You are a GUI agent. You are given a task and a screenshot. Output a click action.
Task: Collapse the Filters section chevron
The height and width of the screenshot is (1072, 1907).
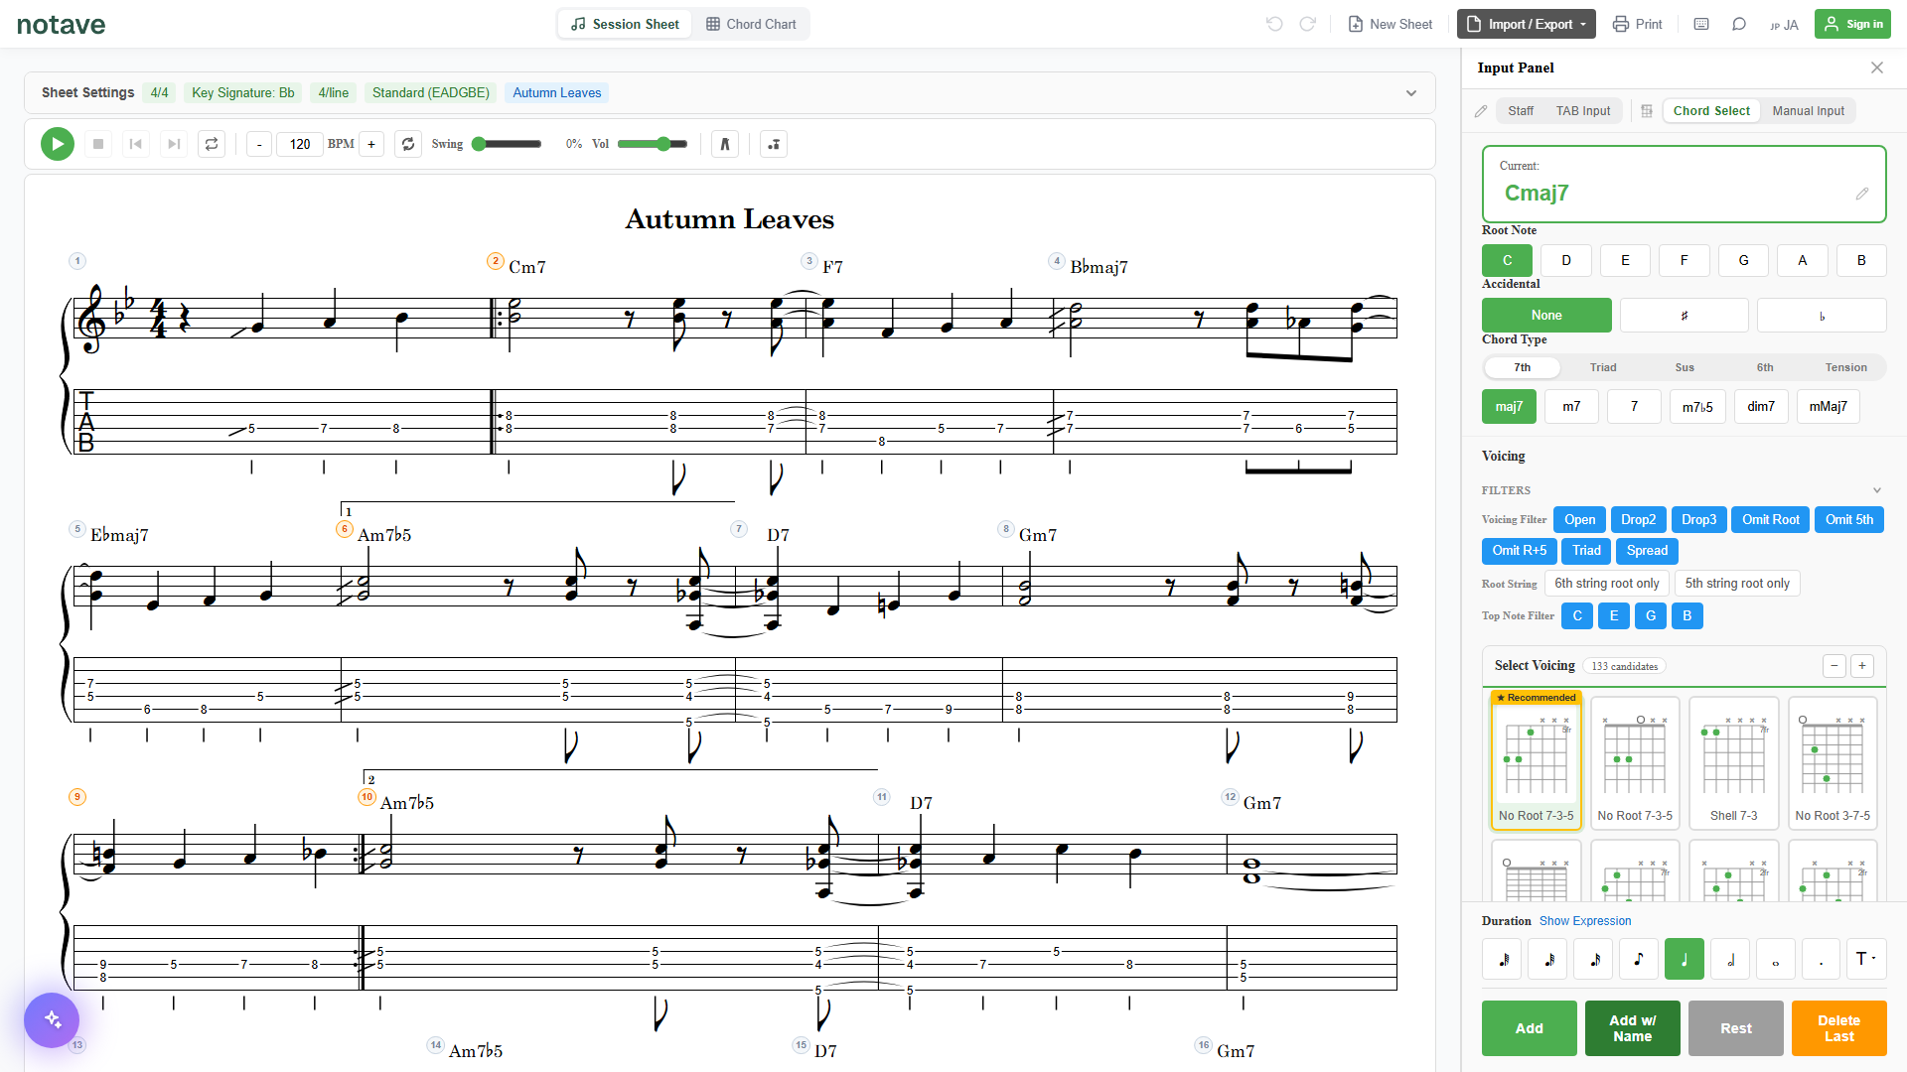click(1877, 490)
